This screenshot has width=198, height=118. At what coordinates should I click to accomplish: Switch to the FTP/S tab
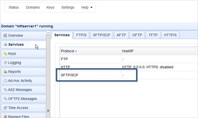pyautogui.click(x=81, y=35)
